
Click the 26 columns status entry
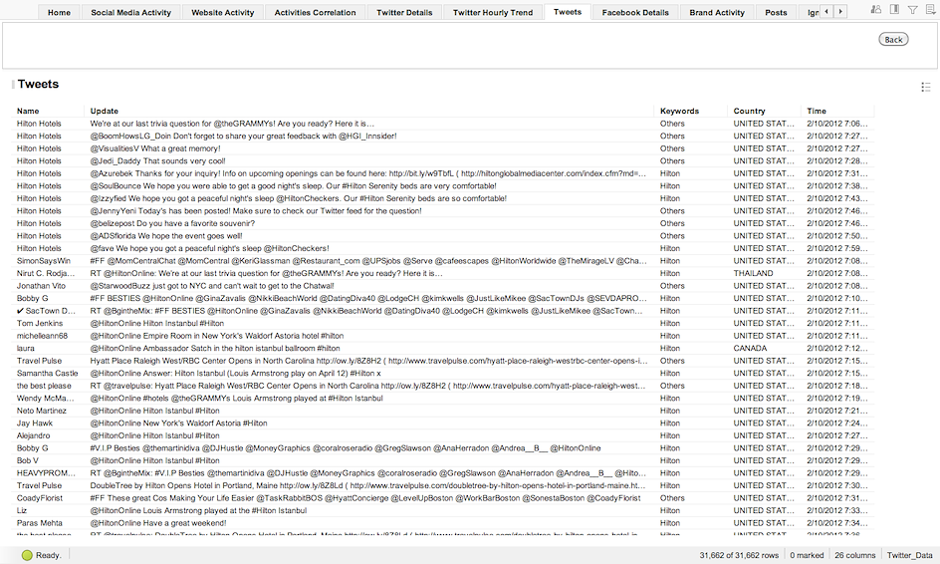coord(855,556)
